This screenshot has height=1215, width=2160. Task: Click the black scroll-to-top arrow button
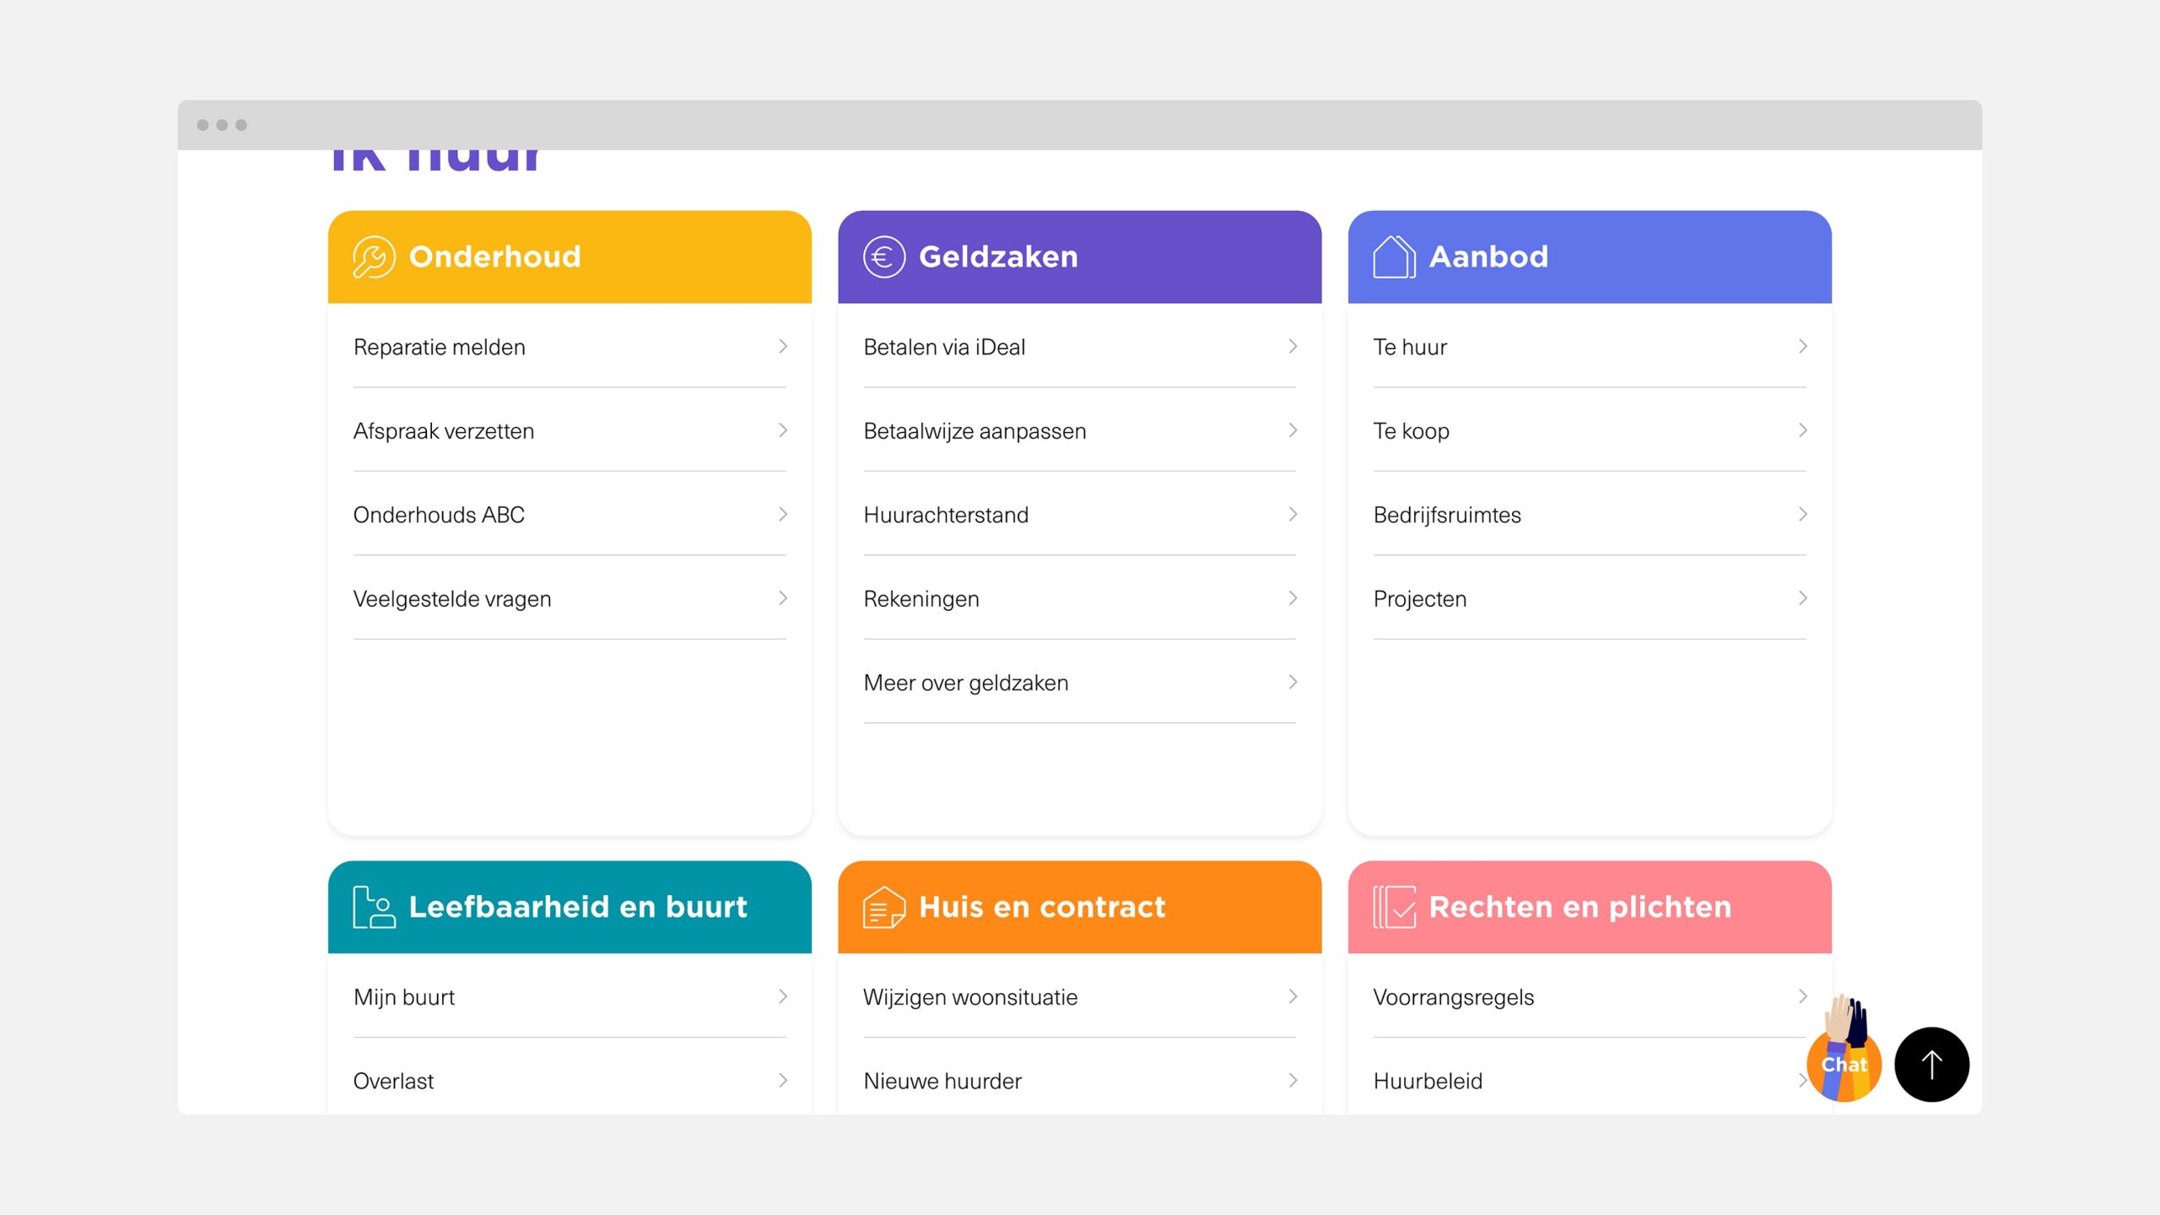(x=1931, y=1064)
